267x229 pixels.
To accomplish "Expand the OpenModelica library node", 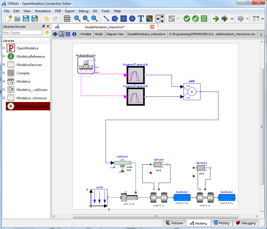I will (x=4, y=48).
